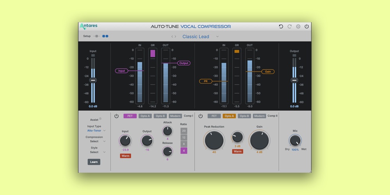This screenshot has width=390, height=195.
Task: Toggle Comp I power button
Action: coord(116,116)
